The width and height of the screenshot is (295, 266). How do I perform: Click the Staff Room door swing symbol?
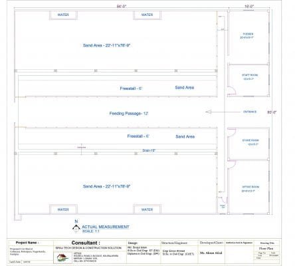232,91
